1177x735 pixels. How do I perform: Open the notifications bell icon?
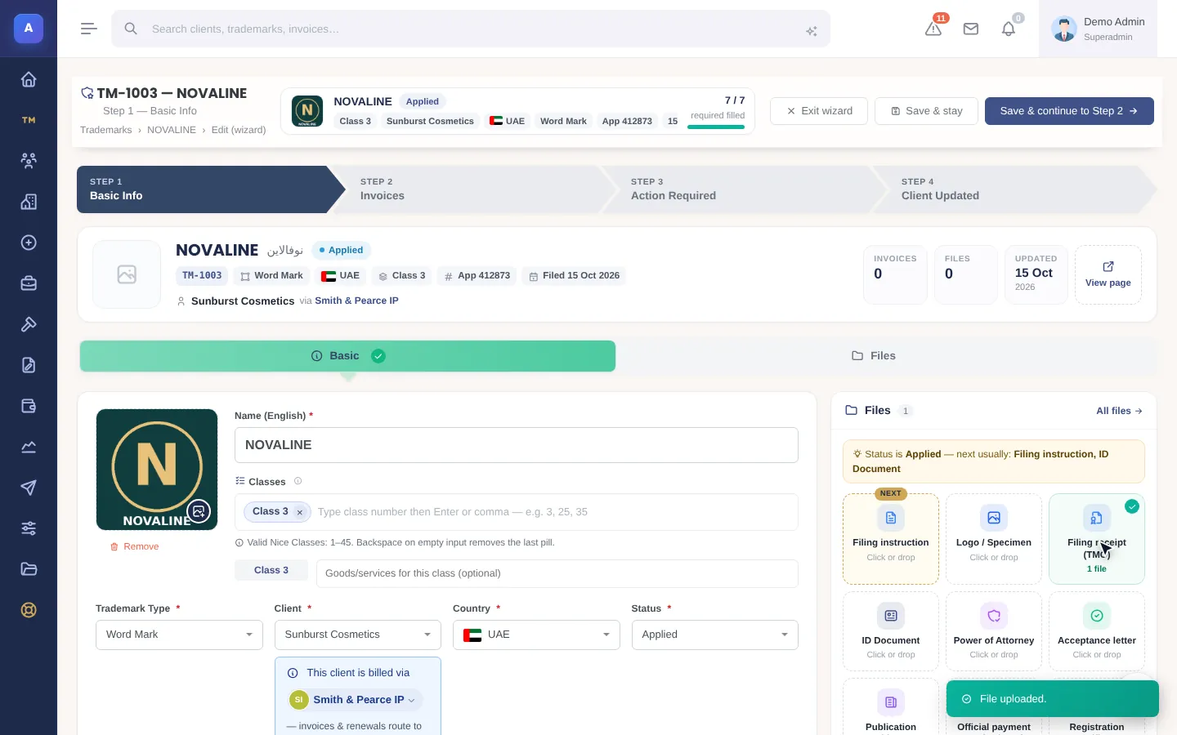[x=1009, y=29]
